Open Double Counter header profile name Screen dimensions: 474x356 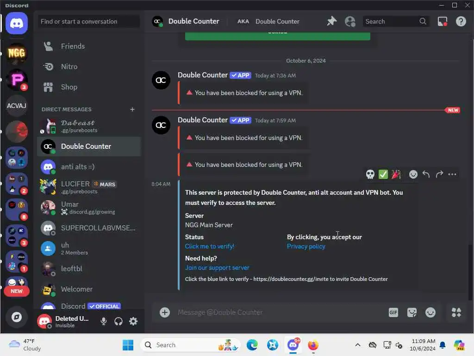point(194,21)
